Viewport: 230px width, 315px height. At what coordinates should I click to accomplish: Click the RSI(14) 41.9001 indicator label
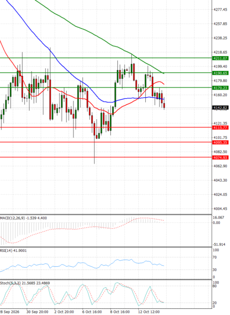coord(13,251)
